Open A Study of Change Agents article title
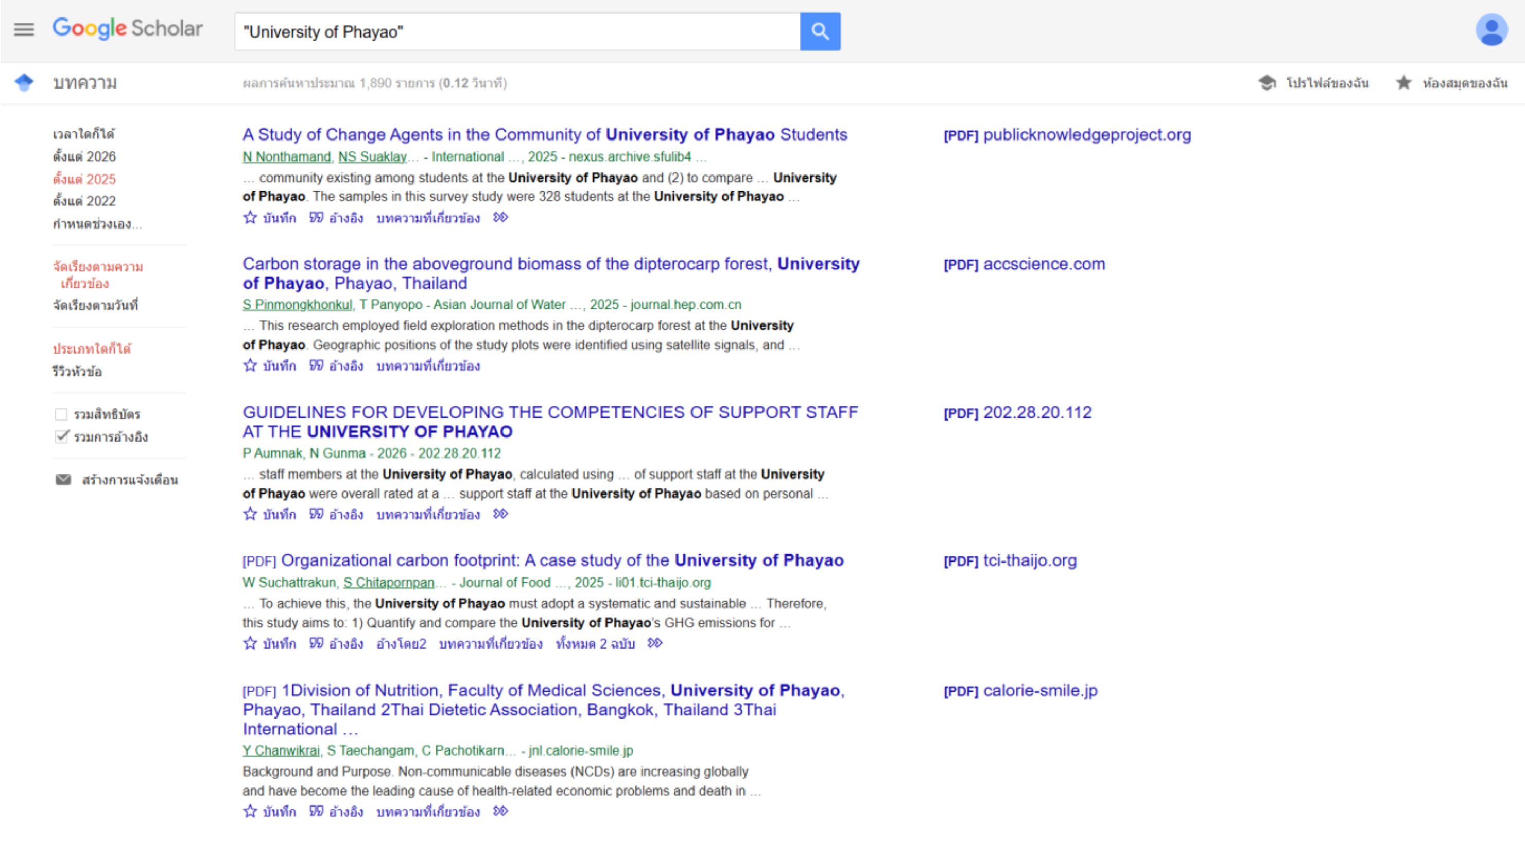Screen dimensions: 1525x841 545,135
